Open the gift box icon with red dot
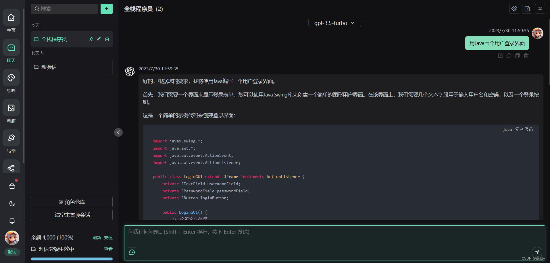550x263 pixels. tap(12, 186)
